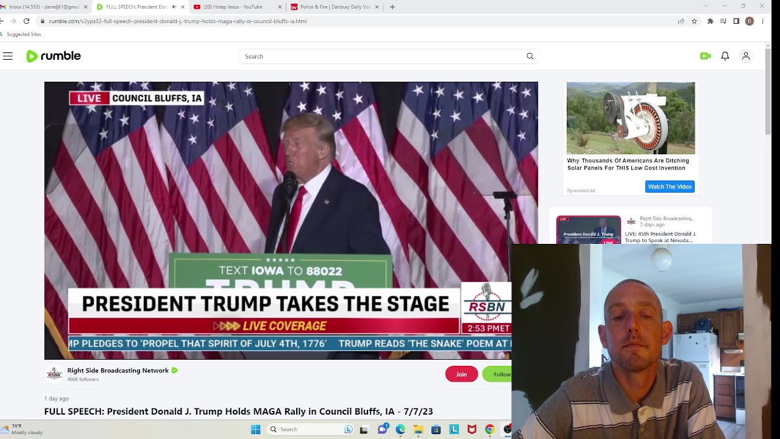Open the McAfee taskbar icon

pos(472,429)
